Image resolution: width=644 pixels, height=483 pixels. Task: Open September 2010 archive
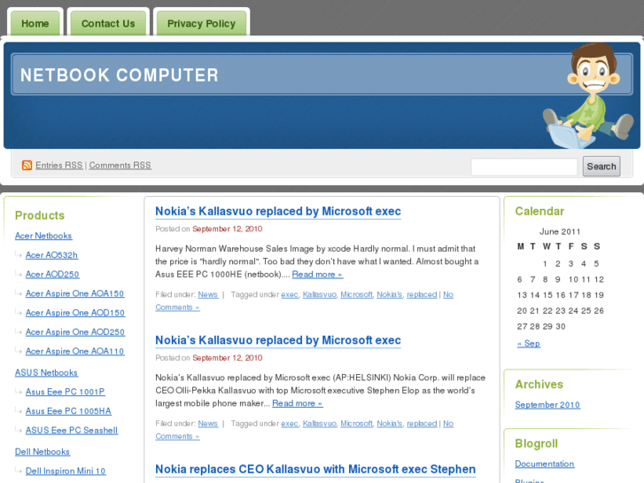(547, 405)
